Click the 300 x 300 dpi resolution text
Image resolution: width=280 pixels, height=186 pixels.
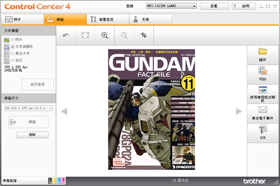click(x=16, y=67)
